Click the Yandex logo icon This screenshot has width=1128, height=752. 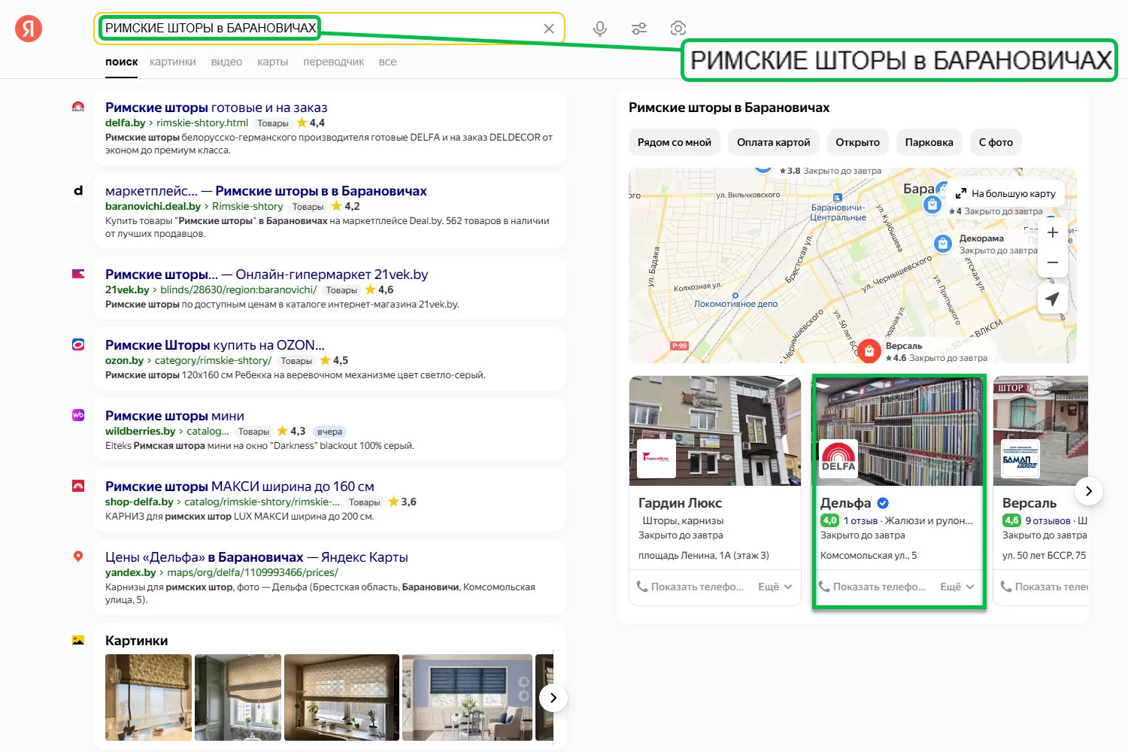point(29,29)
